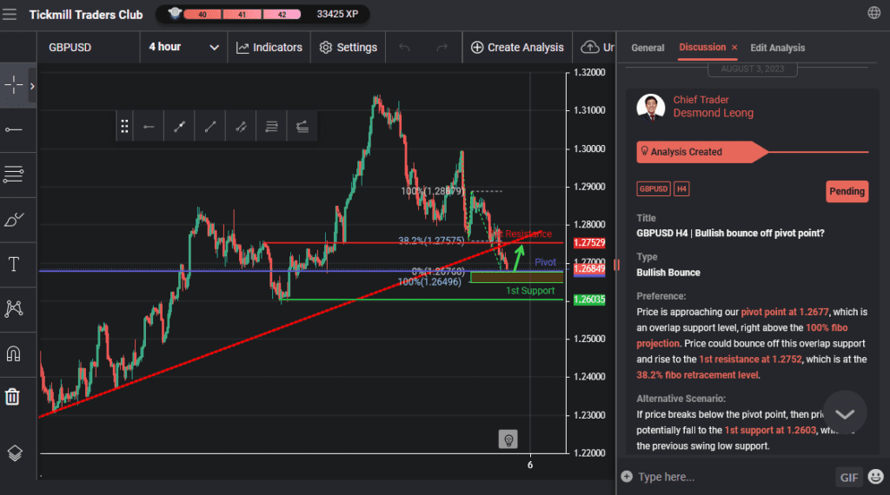This screenshot has width=890, height=495.
Task: Open the Fibonacci lines tool group
Action: (14, 175)
